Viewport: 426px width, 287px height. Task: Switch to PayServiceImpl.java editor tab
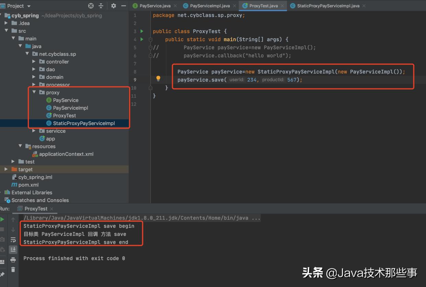(210, 6)
